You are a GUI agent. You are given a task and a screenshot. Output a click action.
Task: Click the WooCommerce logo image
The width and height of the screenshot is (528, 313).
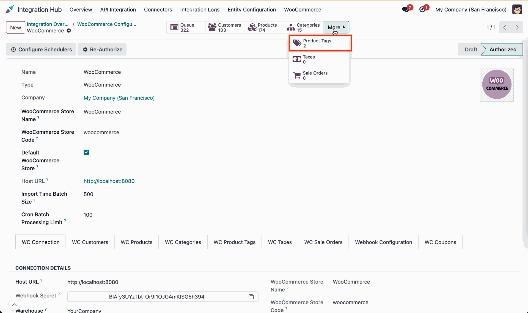pos(497,85)
